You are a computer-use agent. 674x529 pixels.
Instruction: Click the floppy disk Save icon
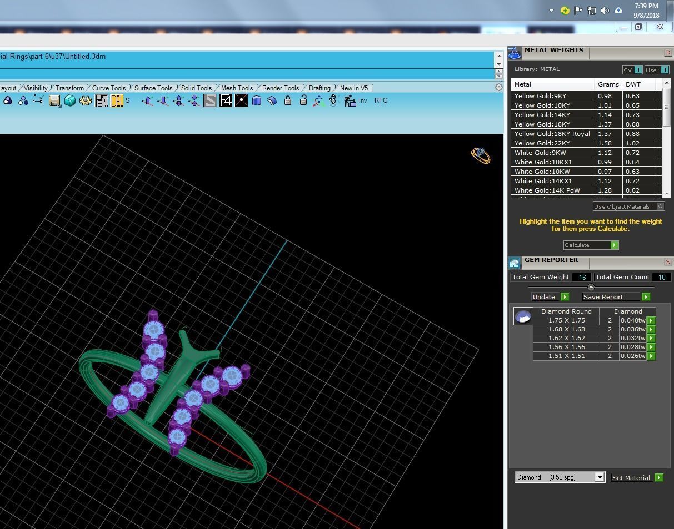(x=54, y=100)
